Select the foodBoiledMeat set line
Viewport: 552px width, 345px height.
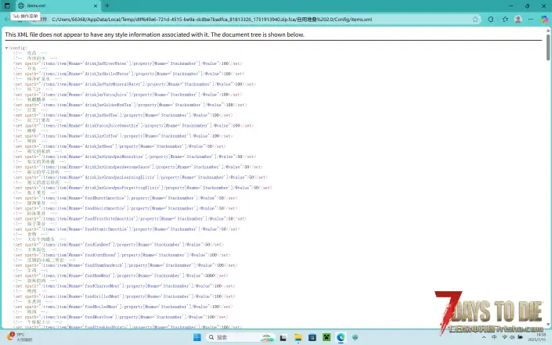123,307
